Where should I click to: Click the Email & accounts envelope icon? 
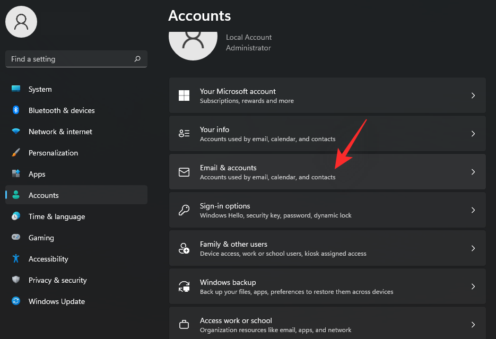[x=184, y=172]
